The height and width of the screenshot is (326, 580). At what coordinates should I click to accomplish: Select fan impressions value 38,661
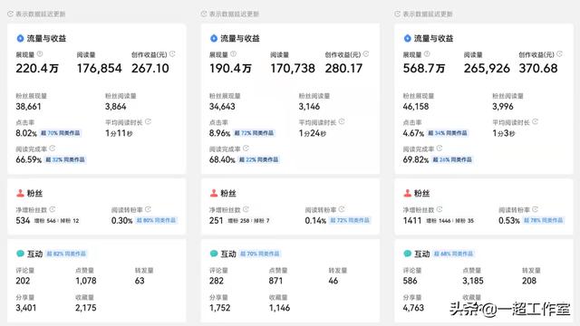tap(28, 107)
